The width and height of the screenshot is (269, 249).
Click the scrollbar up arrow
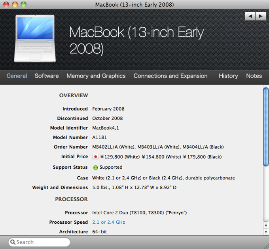click(266, 225)
